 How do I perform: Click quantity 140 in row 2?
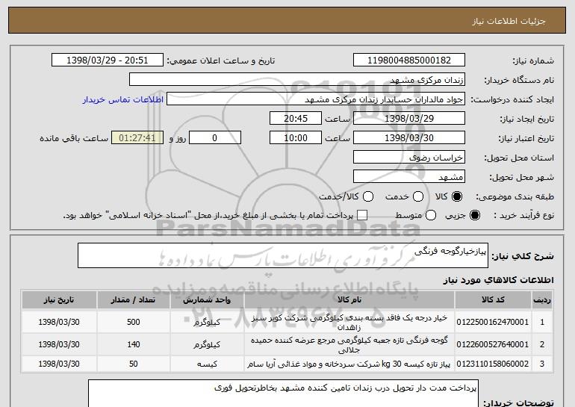[133, 345]
